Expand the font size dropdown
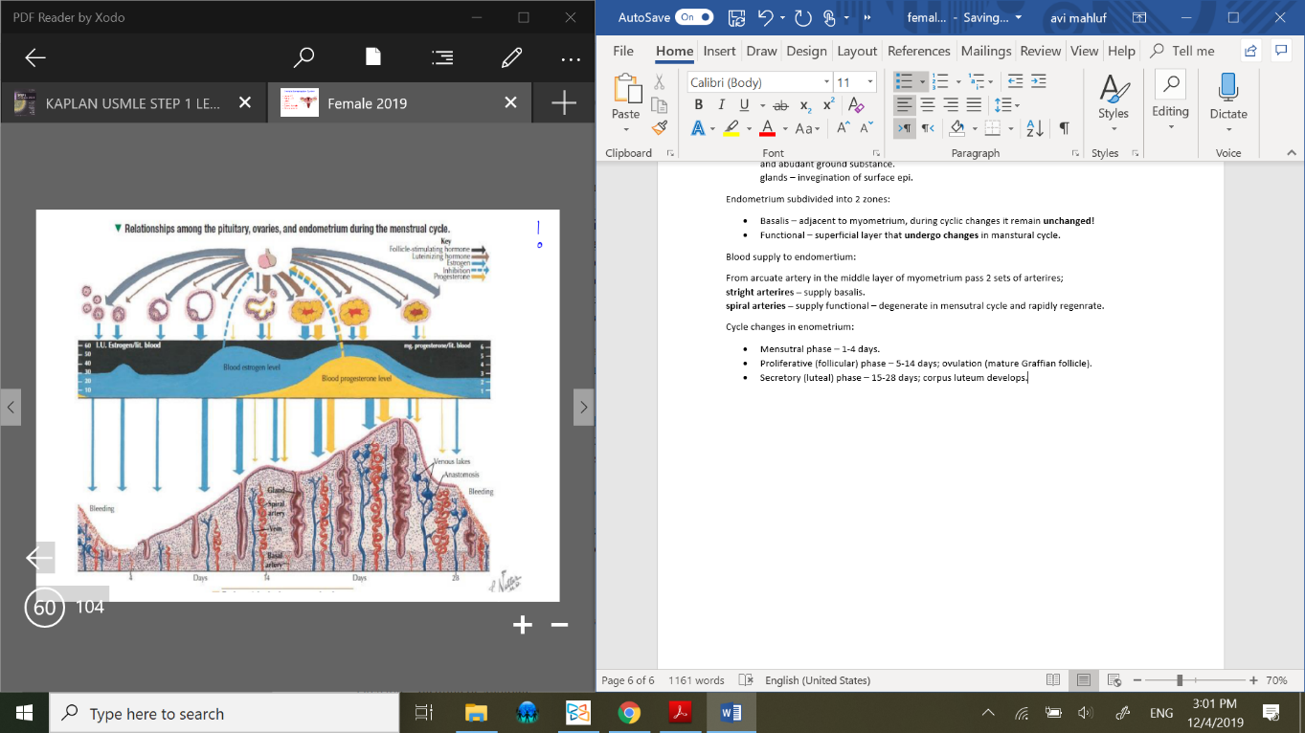Screen dimensions: 1305x733 coord(869,82)
